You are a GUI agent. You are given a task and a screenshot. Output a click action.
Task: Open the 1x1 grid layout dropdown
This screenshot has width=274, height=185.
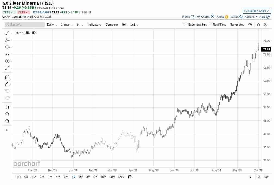(x=134, y=25)
